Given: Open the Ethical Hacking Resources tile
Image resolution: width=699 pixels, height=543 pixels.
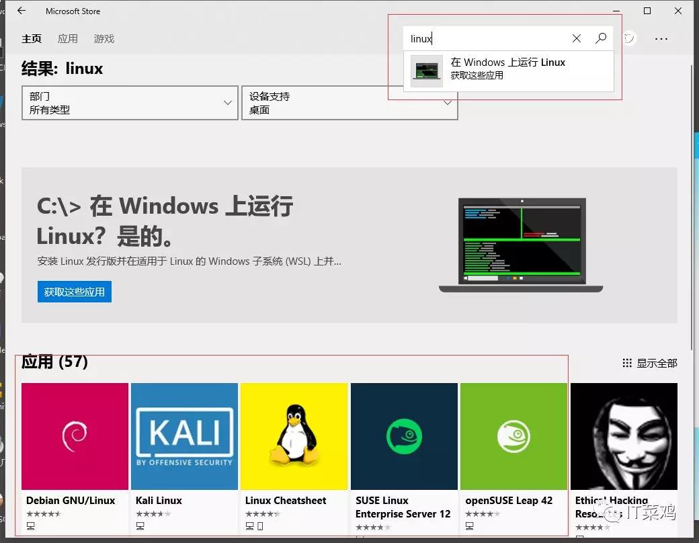Looking at the screenshot, I should tap(623, 437).
